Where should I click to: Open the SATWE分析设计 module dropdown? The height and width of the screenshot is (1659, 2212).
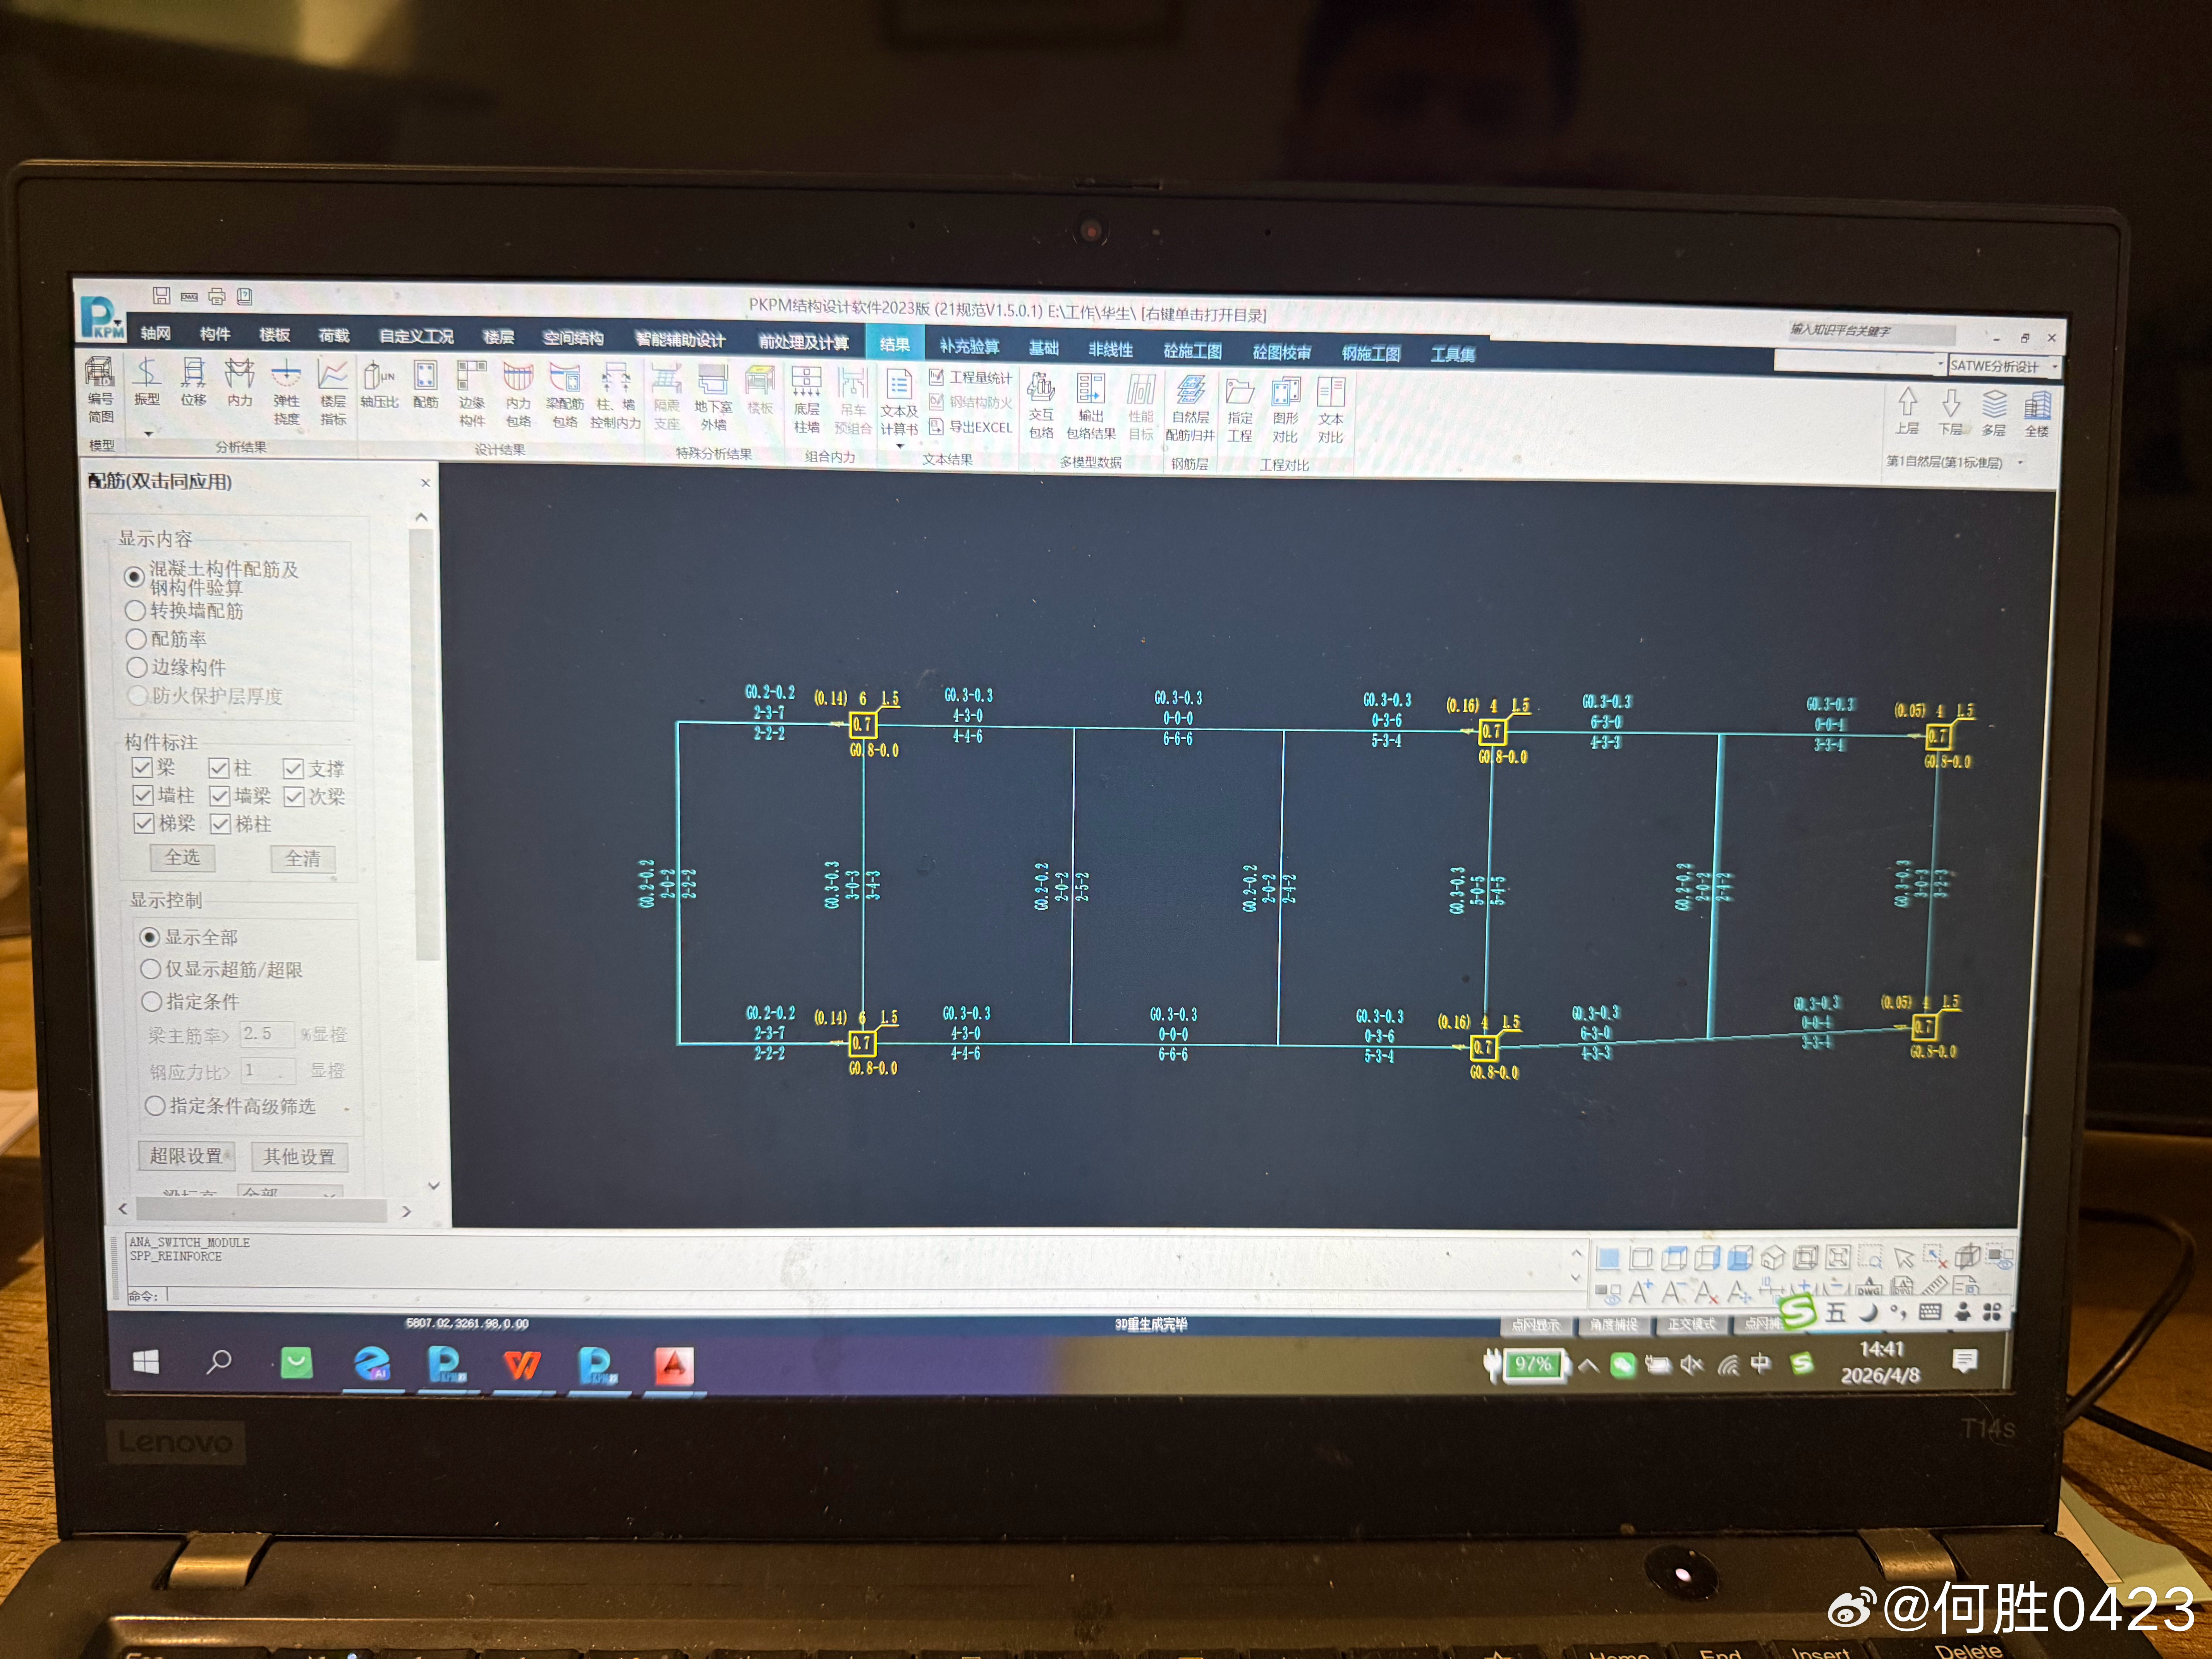click(2055, 367)
